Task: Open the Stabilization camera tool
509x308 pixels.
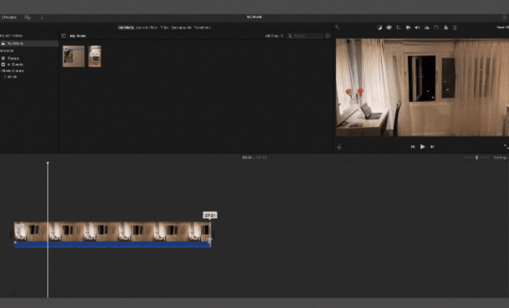Action: point(408,28)
